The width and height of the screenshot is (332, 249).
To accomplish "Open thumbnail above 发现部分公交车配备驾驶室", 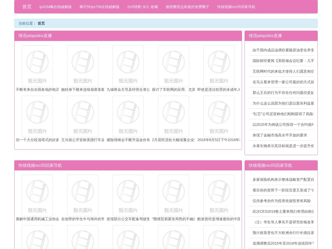I will pos(128,196).
